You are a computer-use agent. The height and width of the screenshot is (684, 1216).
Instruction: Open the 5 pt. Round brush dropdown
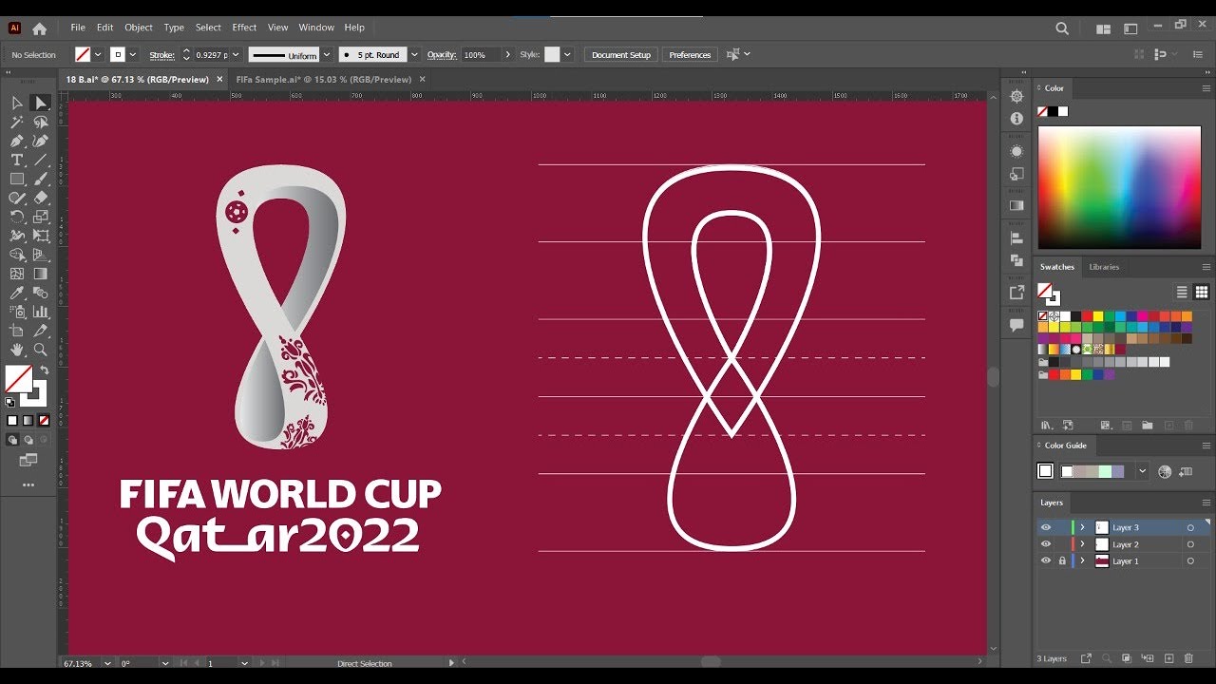(x=414, y=55)
